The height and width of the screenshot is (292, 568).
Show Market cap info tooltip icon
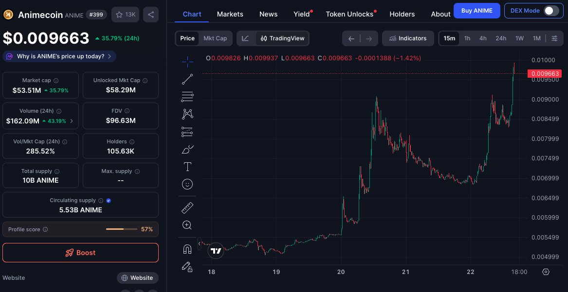coord(56,81)
